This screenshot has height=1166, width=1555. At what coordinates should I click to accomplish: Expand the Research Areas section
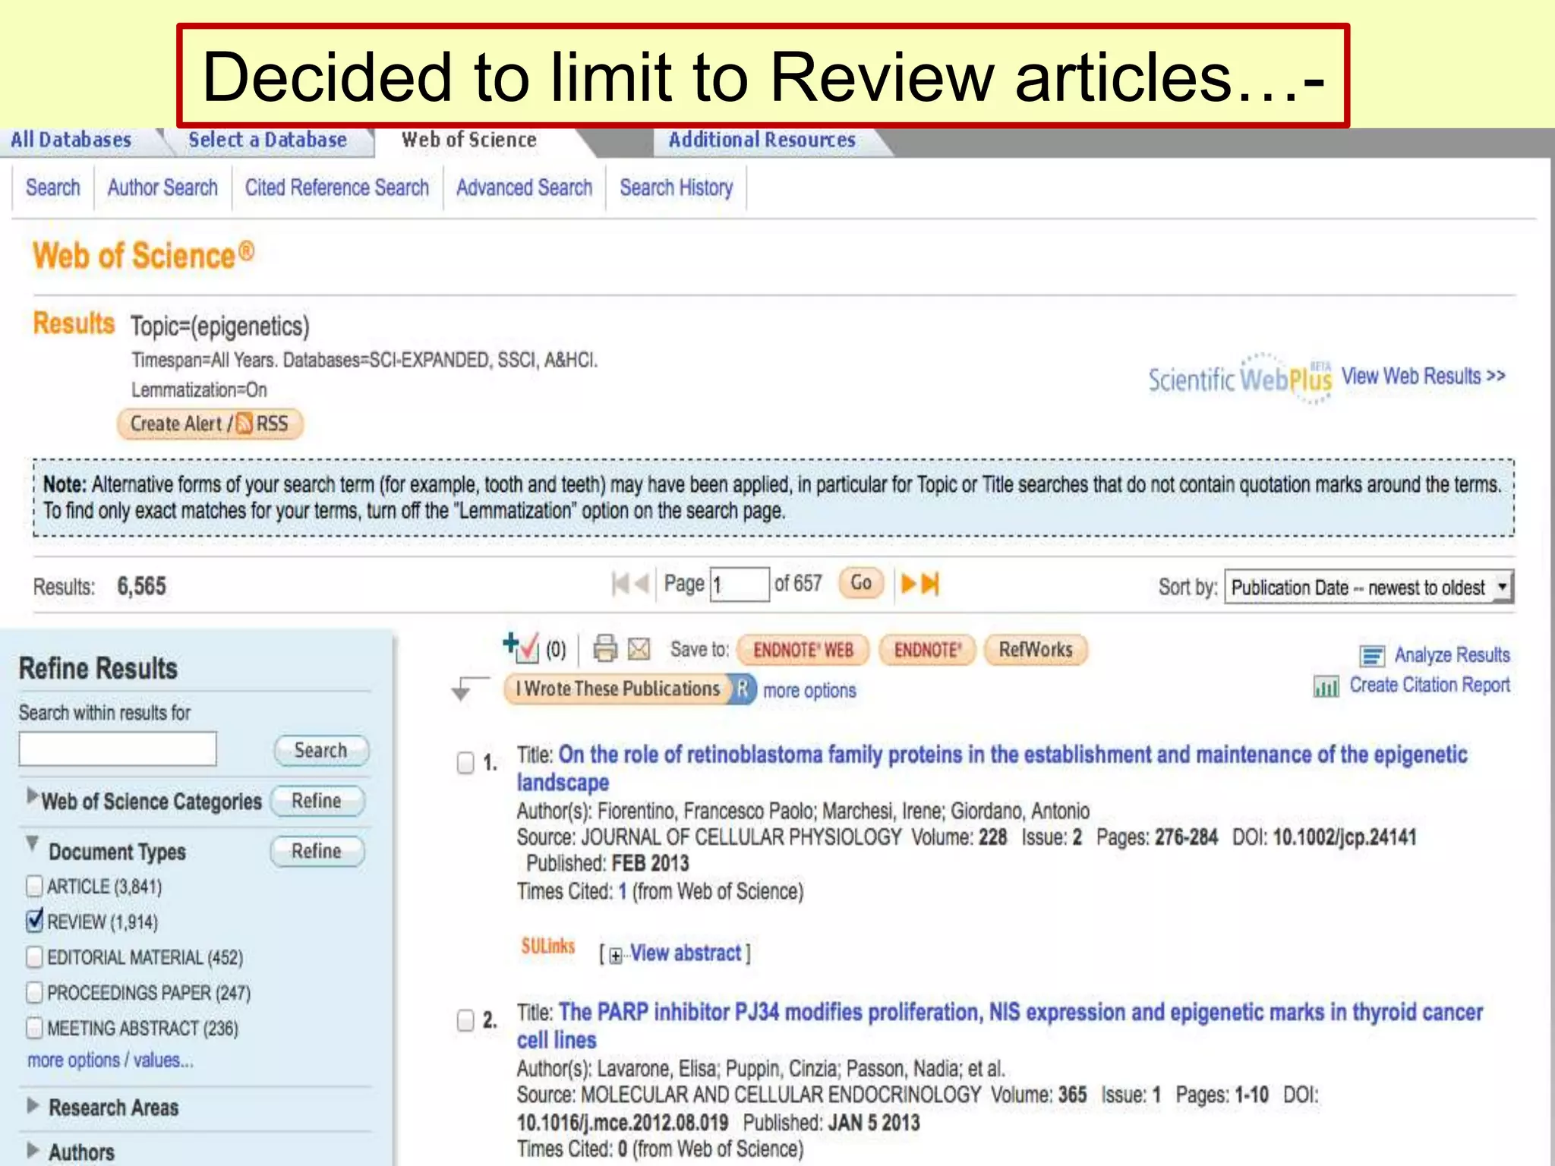33,1105
